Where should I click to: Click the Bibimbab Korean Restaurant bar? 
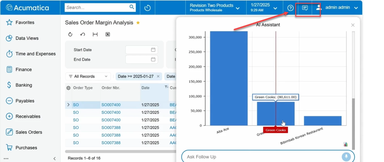(x=323, y=121)
